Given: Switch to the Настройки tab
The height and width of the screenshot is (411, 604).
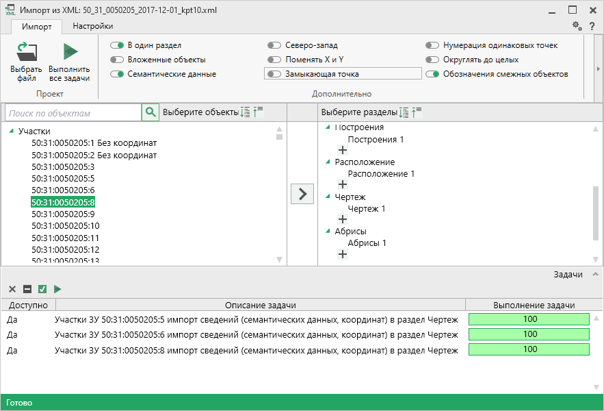Looking at the screenshot, I should (x=93, y=26).
